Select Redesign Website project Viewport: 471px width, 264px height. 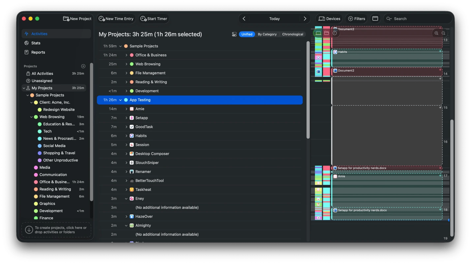(54, 110)
